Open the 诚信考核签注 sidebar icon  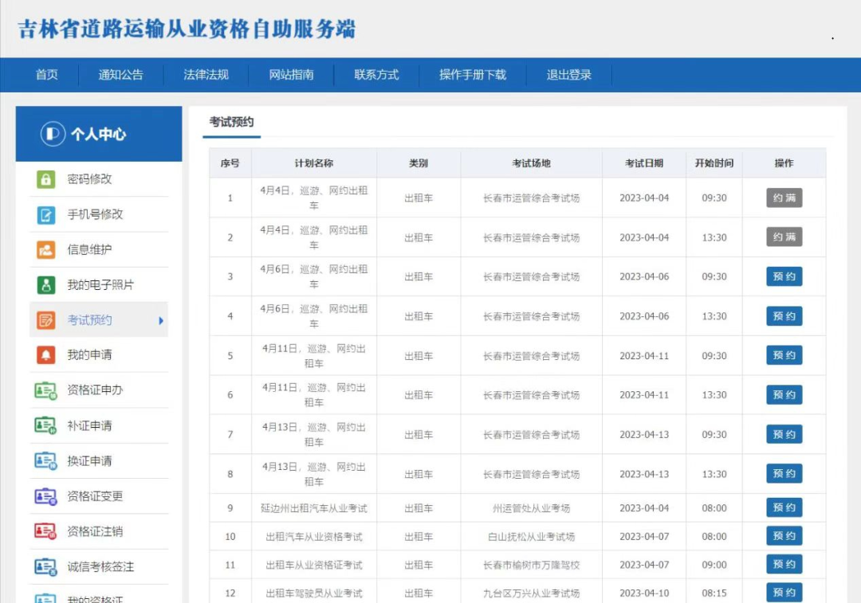[45, 566]
